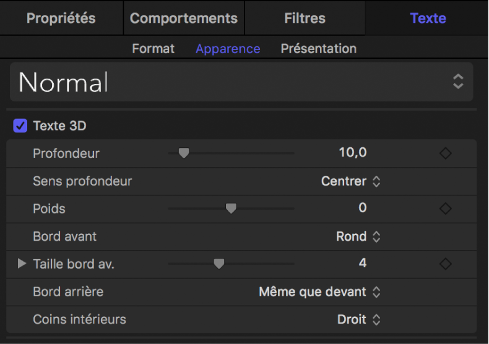Screen dimensions: 489x344
Task: Show the Présentation pane
Action: [x=319, y=49]
